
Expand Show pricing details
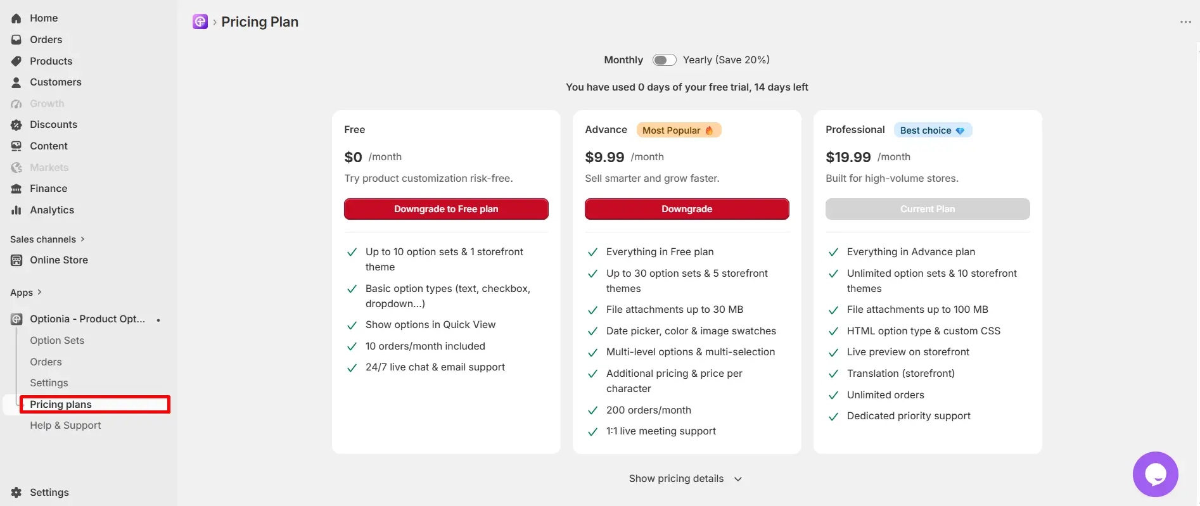(x=685, y=479)
